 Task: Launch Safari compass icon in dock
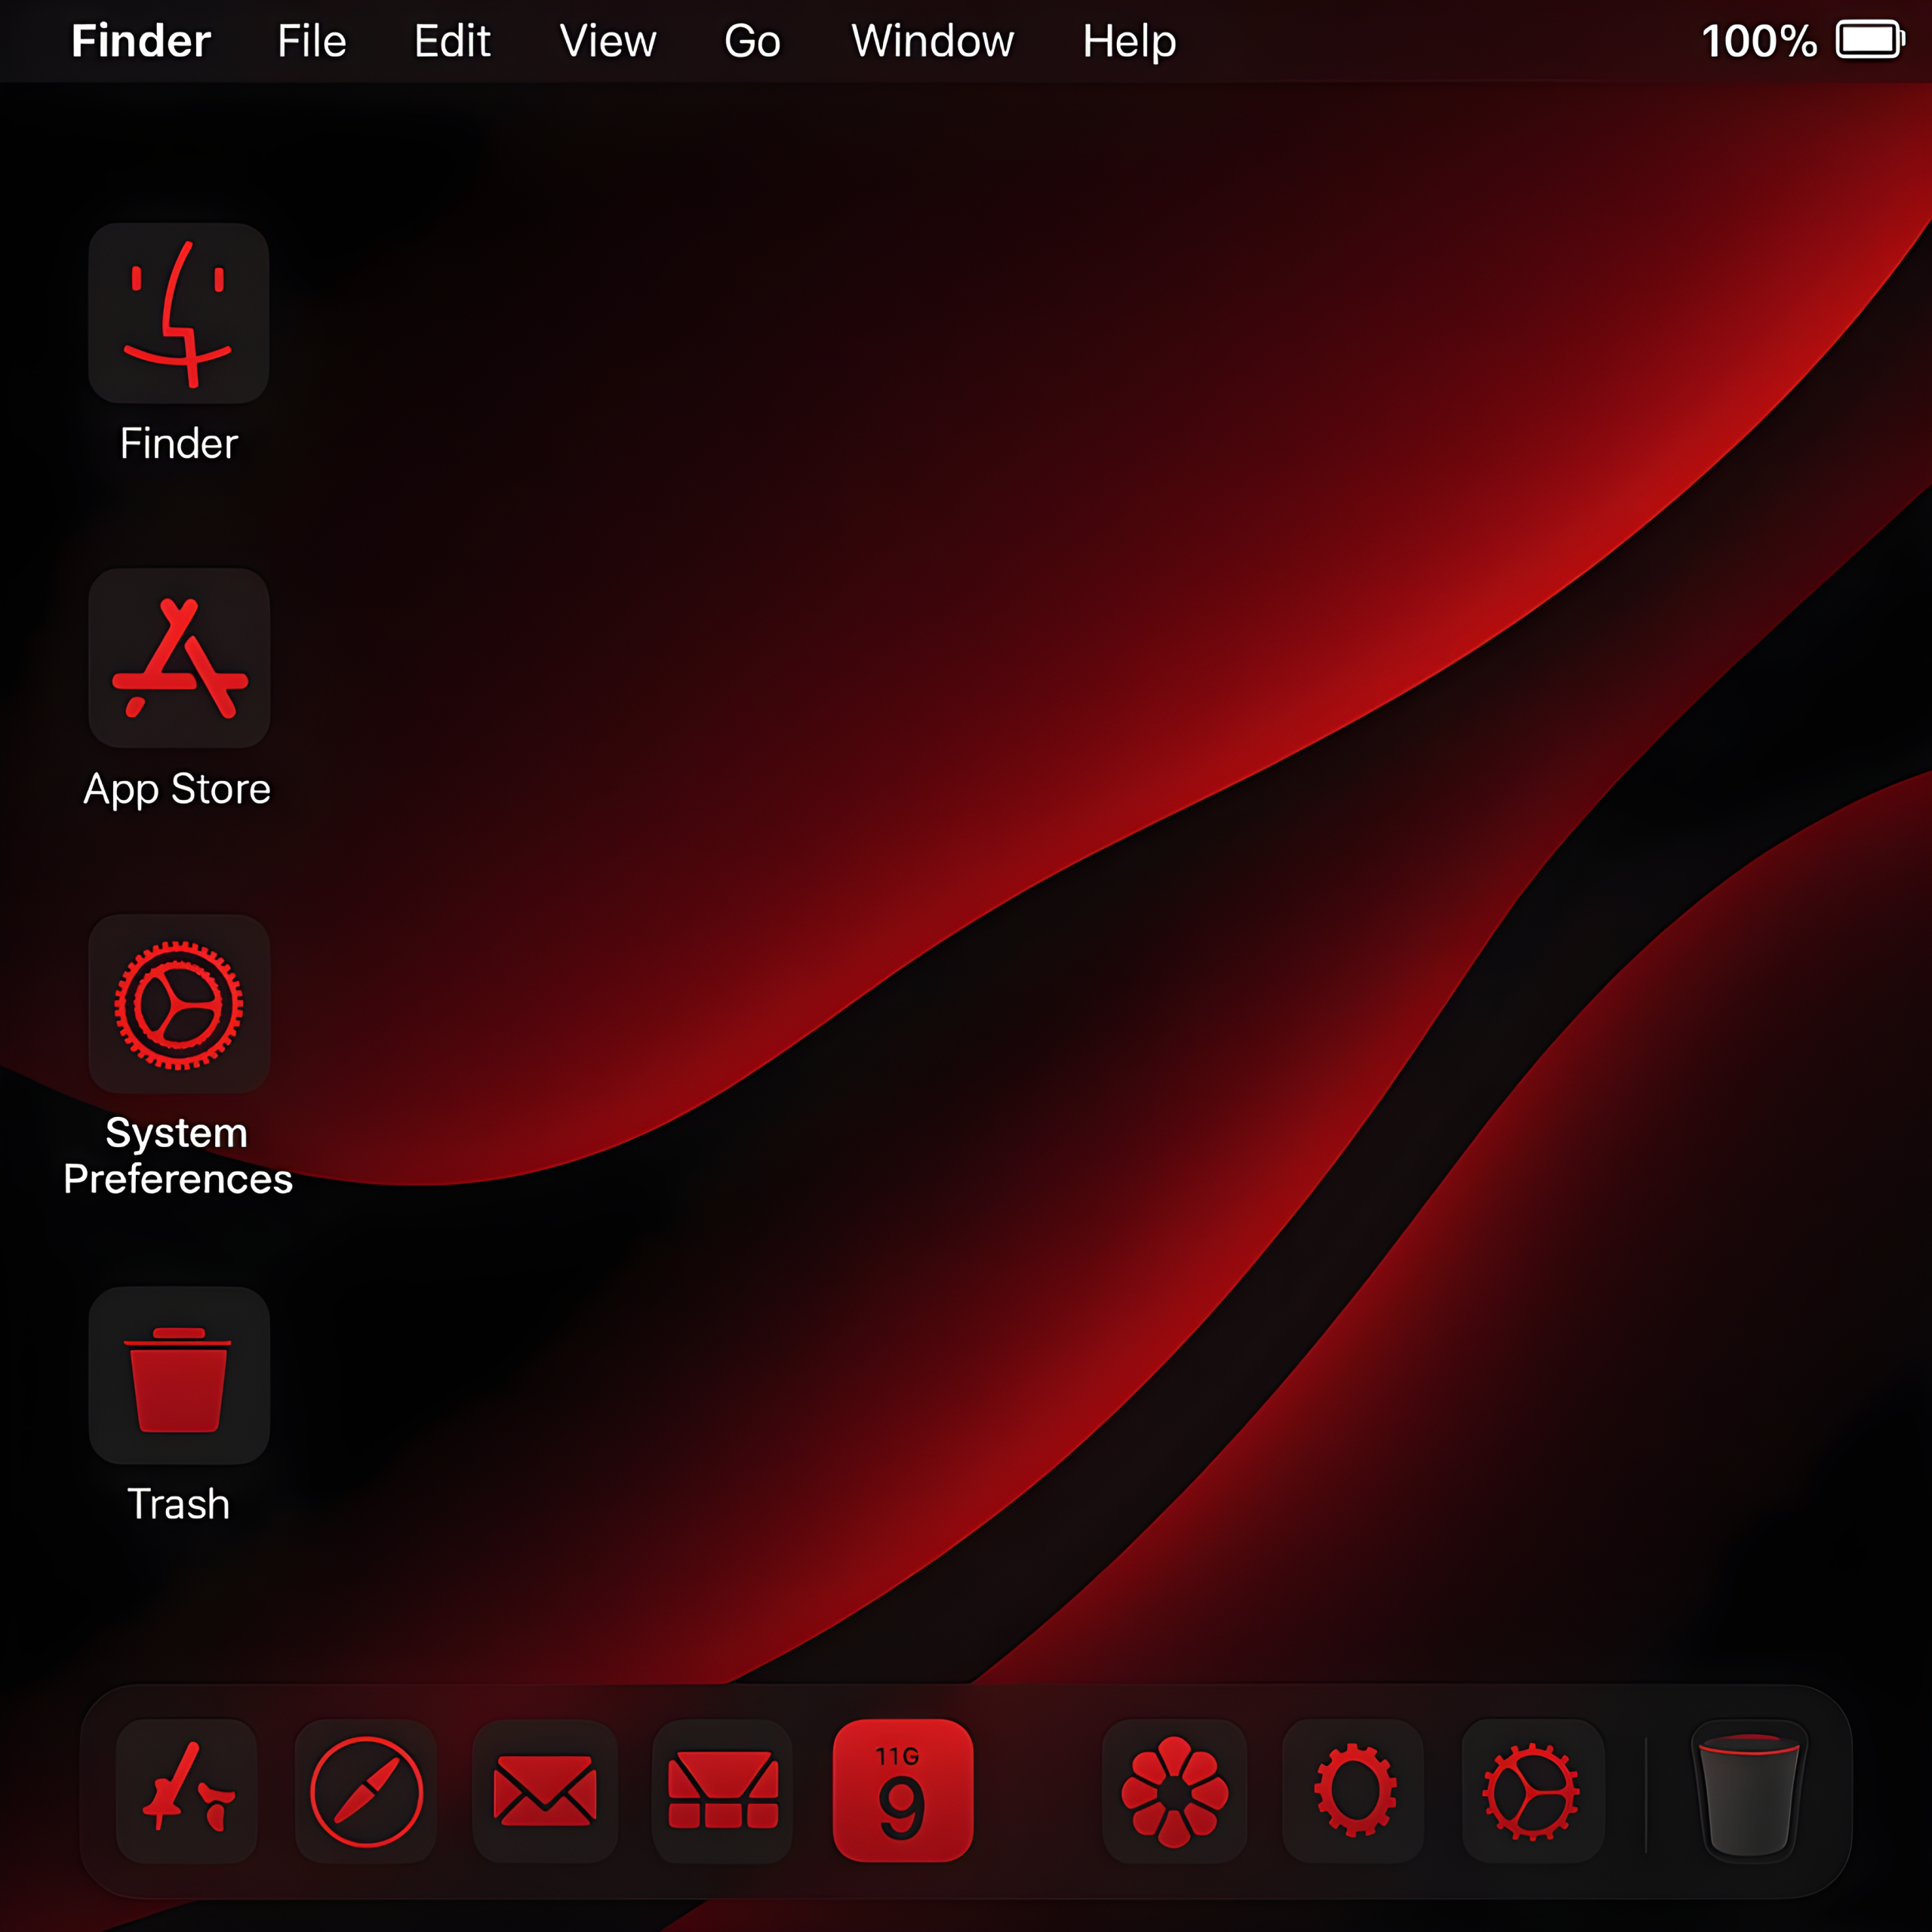tap(366, 1791)
